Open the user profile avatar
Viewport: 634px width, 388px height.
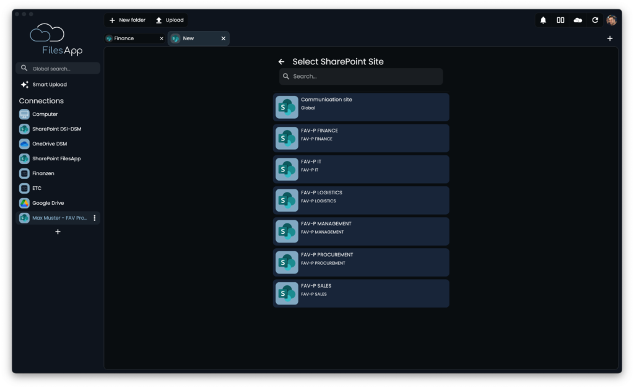point(611,20)
